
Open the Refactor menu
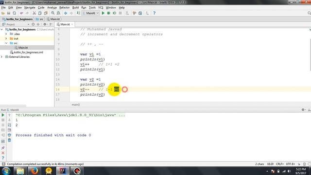65,8
